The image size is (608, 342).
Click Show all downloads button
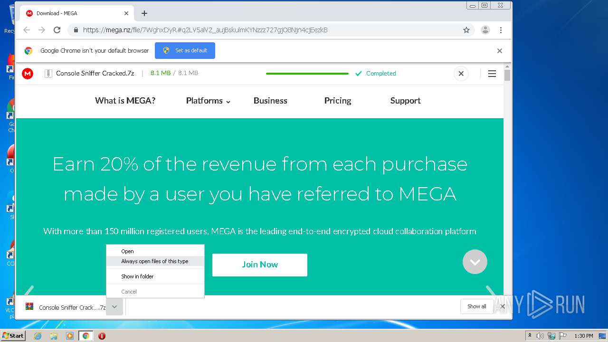[476, 306]
